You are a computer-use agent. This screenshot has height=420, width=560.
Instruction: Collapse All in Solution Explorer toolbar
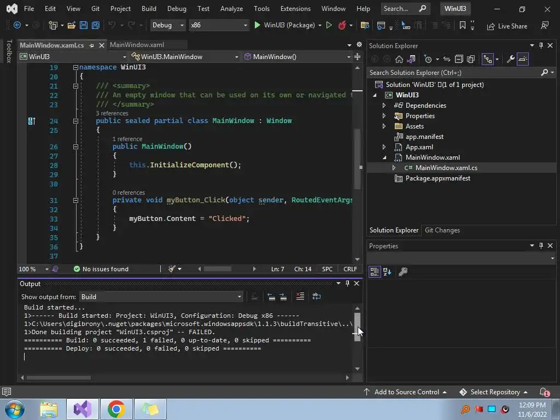point(459,59)
